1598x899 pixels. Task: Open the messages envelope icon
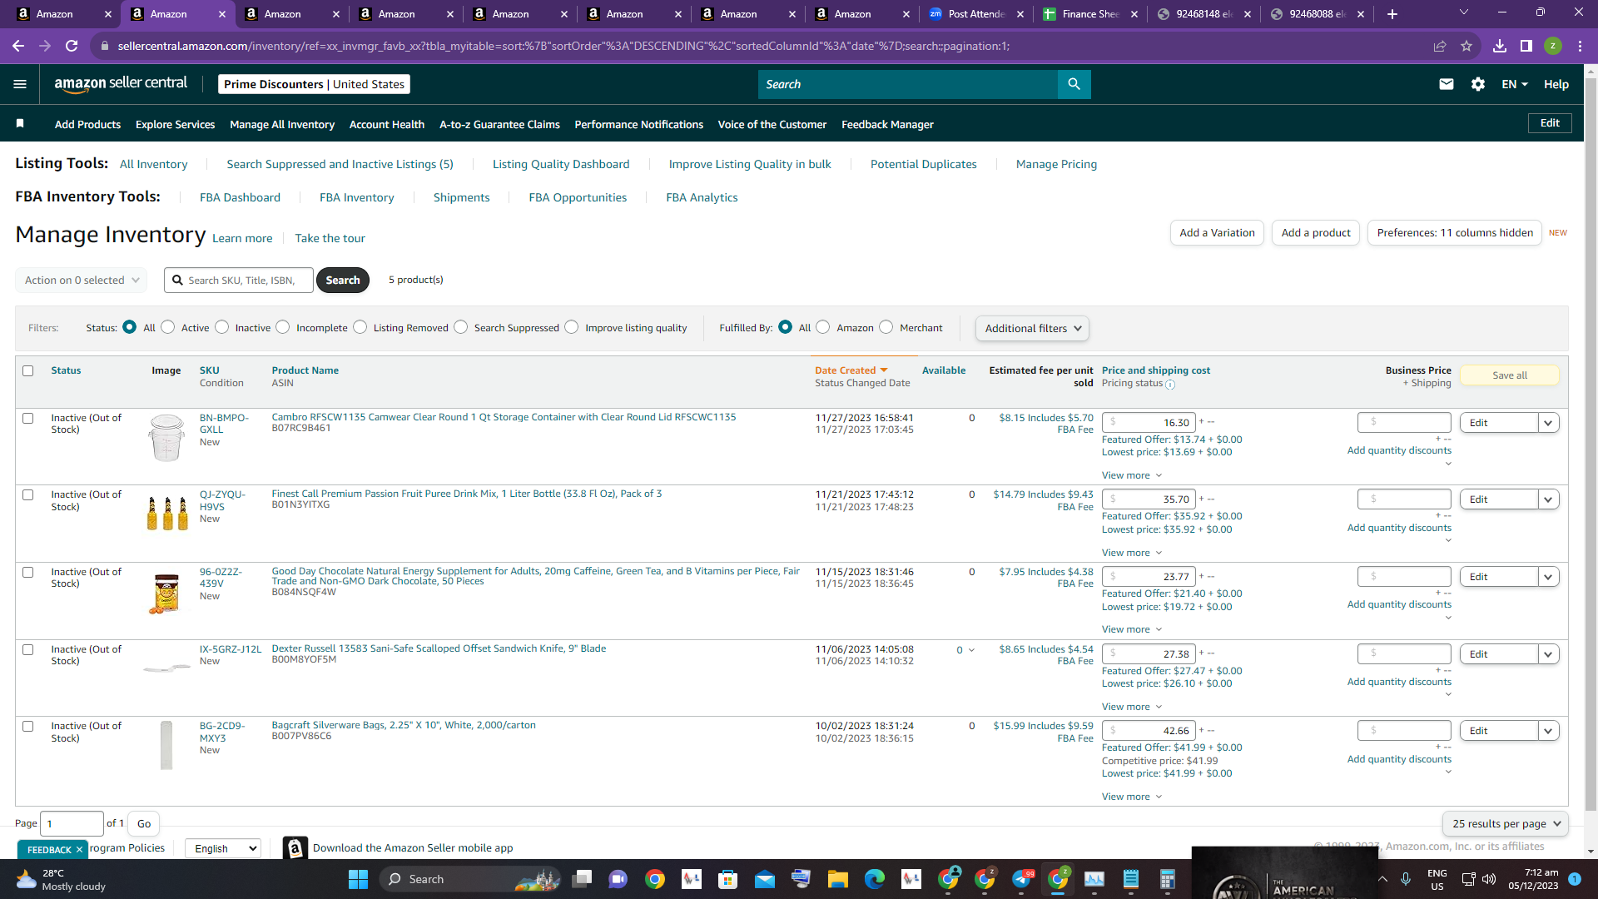[x=1447, y=84]
